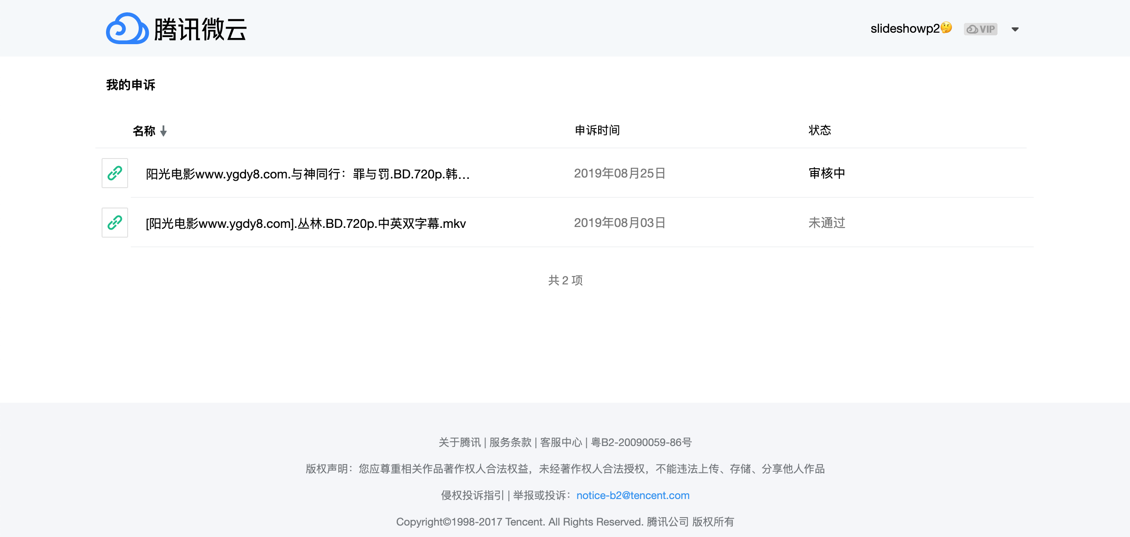This screenshot has width=1130, height=537.
Task: Toggle sort arrow beside 名称 column
Action: click(163, 131)
